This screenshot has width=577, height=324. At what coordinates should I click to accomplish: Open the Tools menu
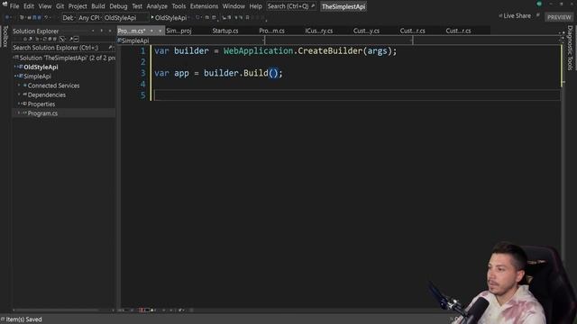point(179,6)
